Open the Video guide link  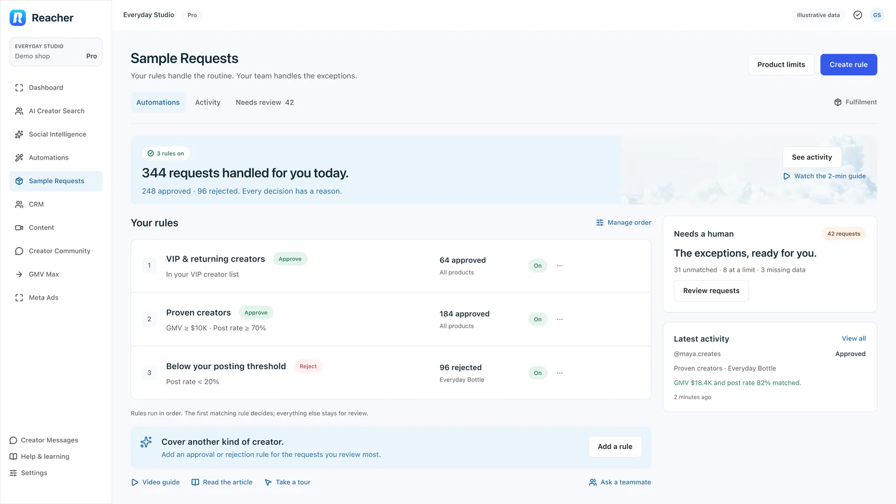click(x=155, y=482)
